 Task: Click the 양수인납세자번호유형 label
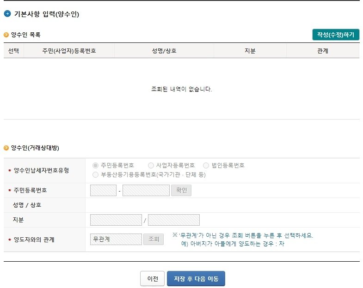[x=42, y=171]
